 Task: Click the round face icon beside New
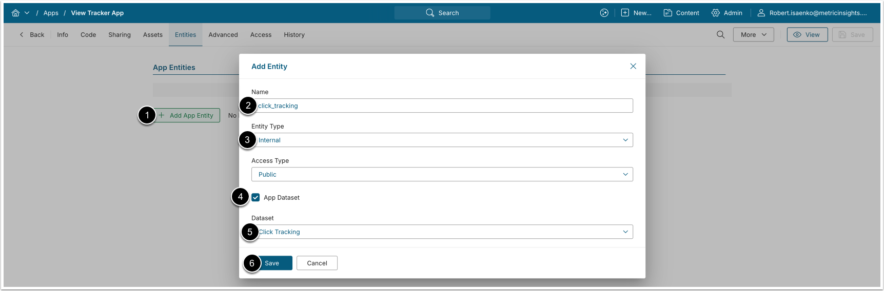(604, 13)
